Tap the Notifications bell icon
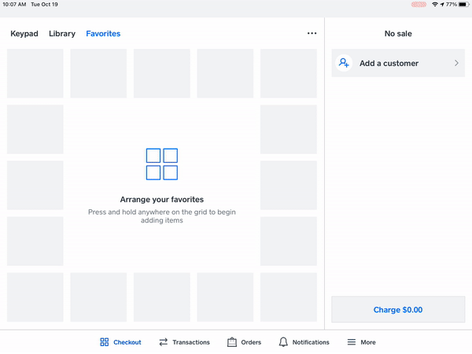Image resolution: width=472 pixels, height=354 pixels. coord(283,342)
